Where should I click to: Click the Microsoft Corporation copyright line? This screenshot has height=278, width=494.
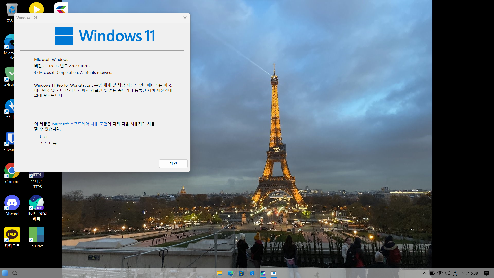click(x=73, y=73)
